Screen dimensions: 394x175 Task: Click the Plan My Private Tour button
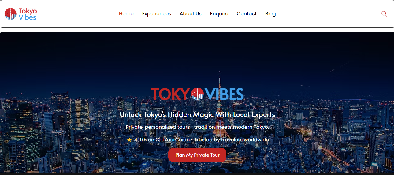coord(197,155)
